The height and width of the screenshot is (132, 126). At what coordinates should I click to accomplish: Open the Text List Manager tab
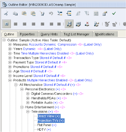(x=76, y=34)
